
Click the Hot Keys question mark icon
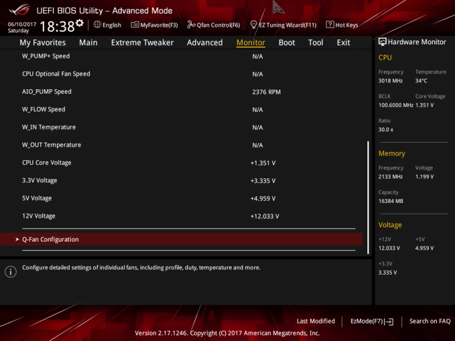coord(330,24)
